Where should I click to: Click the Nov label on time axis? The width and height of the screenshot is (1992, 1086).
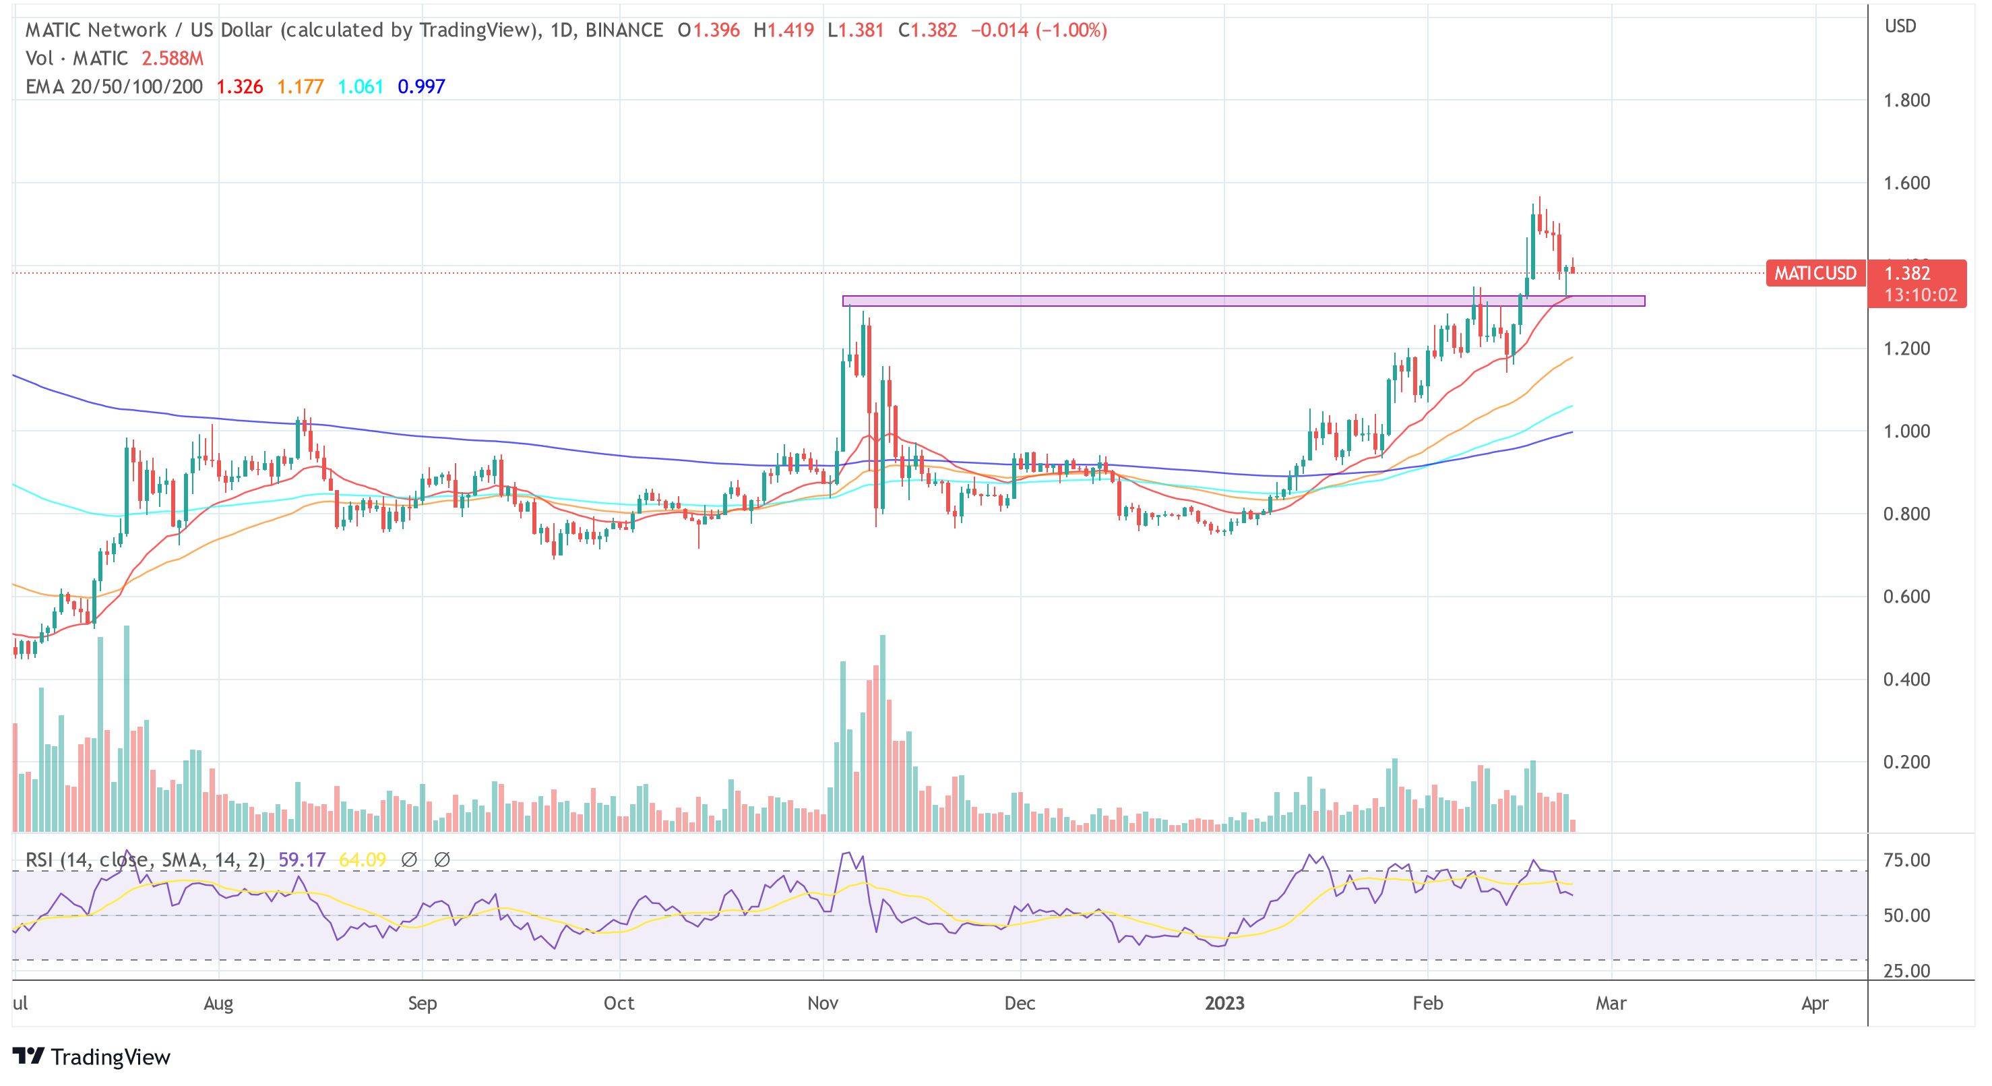point(823,1004)
